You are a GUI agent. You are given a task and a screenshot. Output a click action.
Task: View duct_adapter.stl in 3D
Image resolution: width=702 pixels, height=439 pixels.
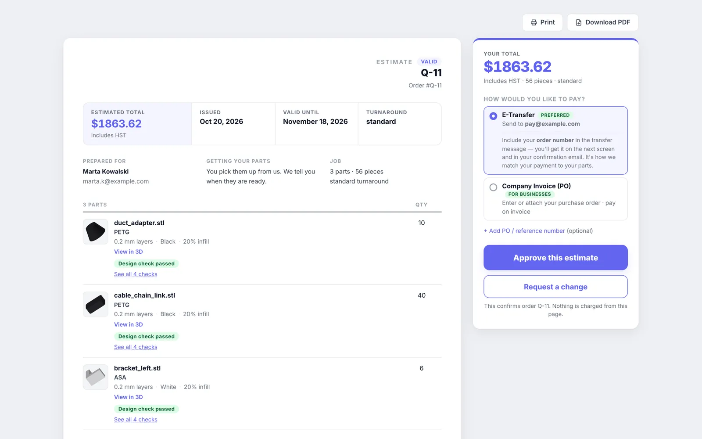coord(129,252)
